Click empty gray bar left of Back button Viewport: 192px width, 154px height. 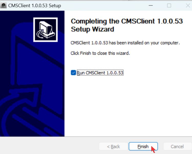coord(49,146)
